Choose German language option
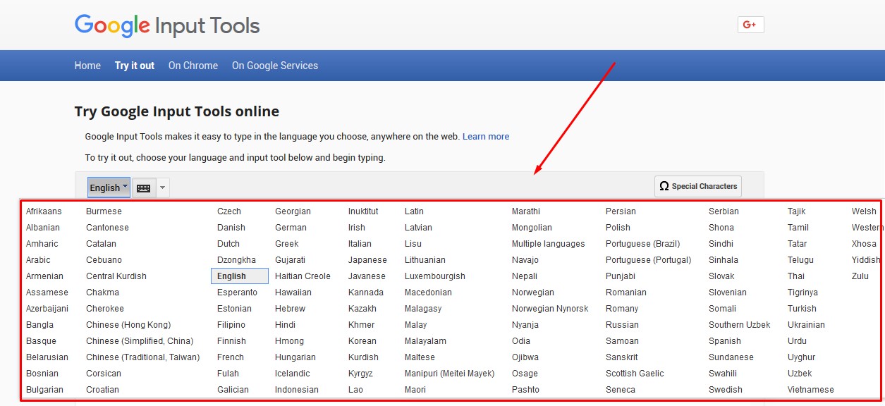This screenshot has height=406, width=885. click(x=291, y=228)
